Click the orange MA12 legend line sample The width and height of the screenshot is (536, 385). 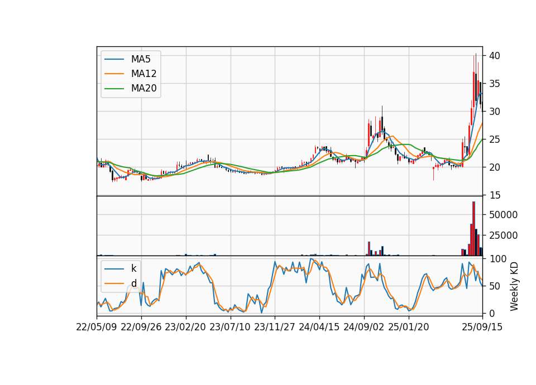pos(114,74)
